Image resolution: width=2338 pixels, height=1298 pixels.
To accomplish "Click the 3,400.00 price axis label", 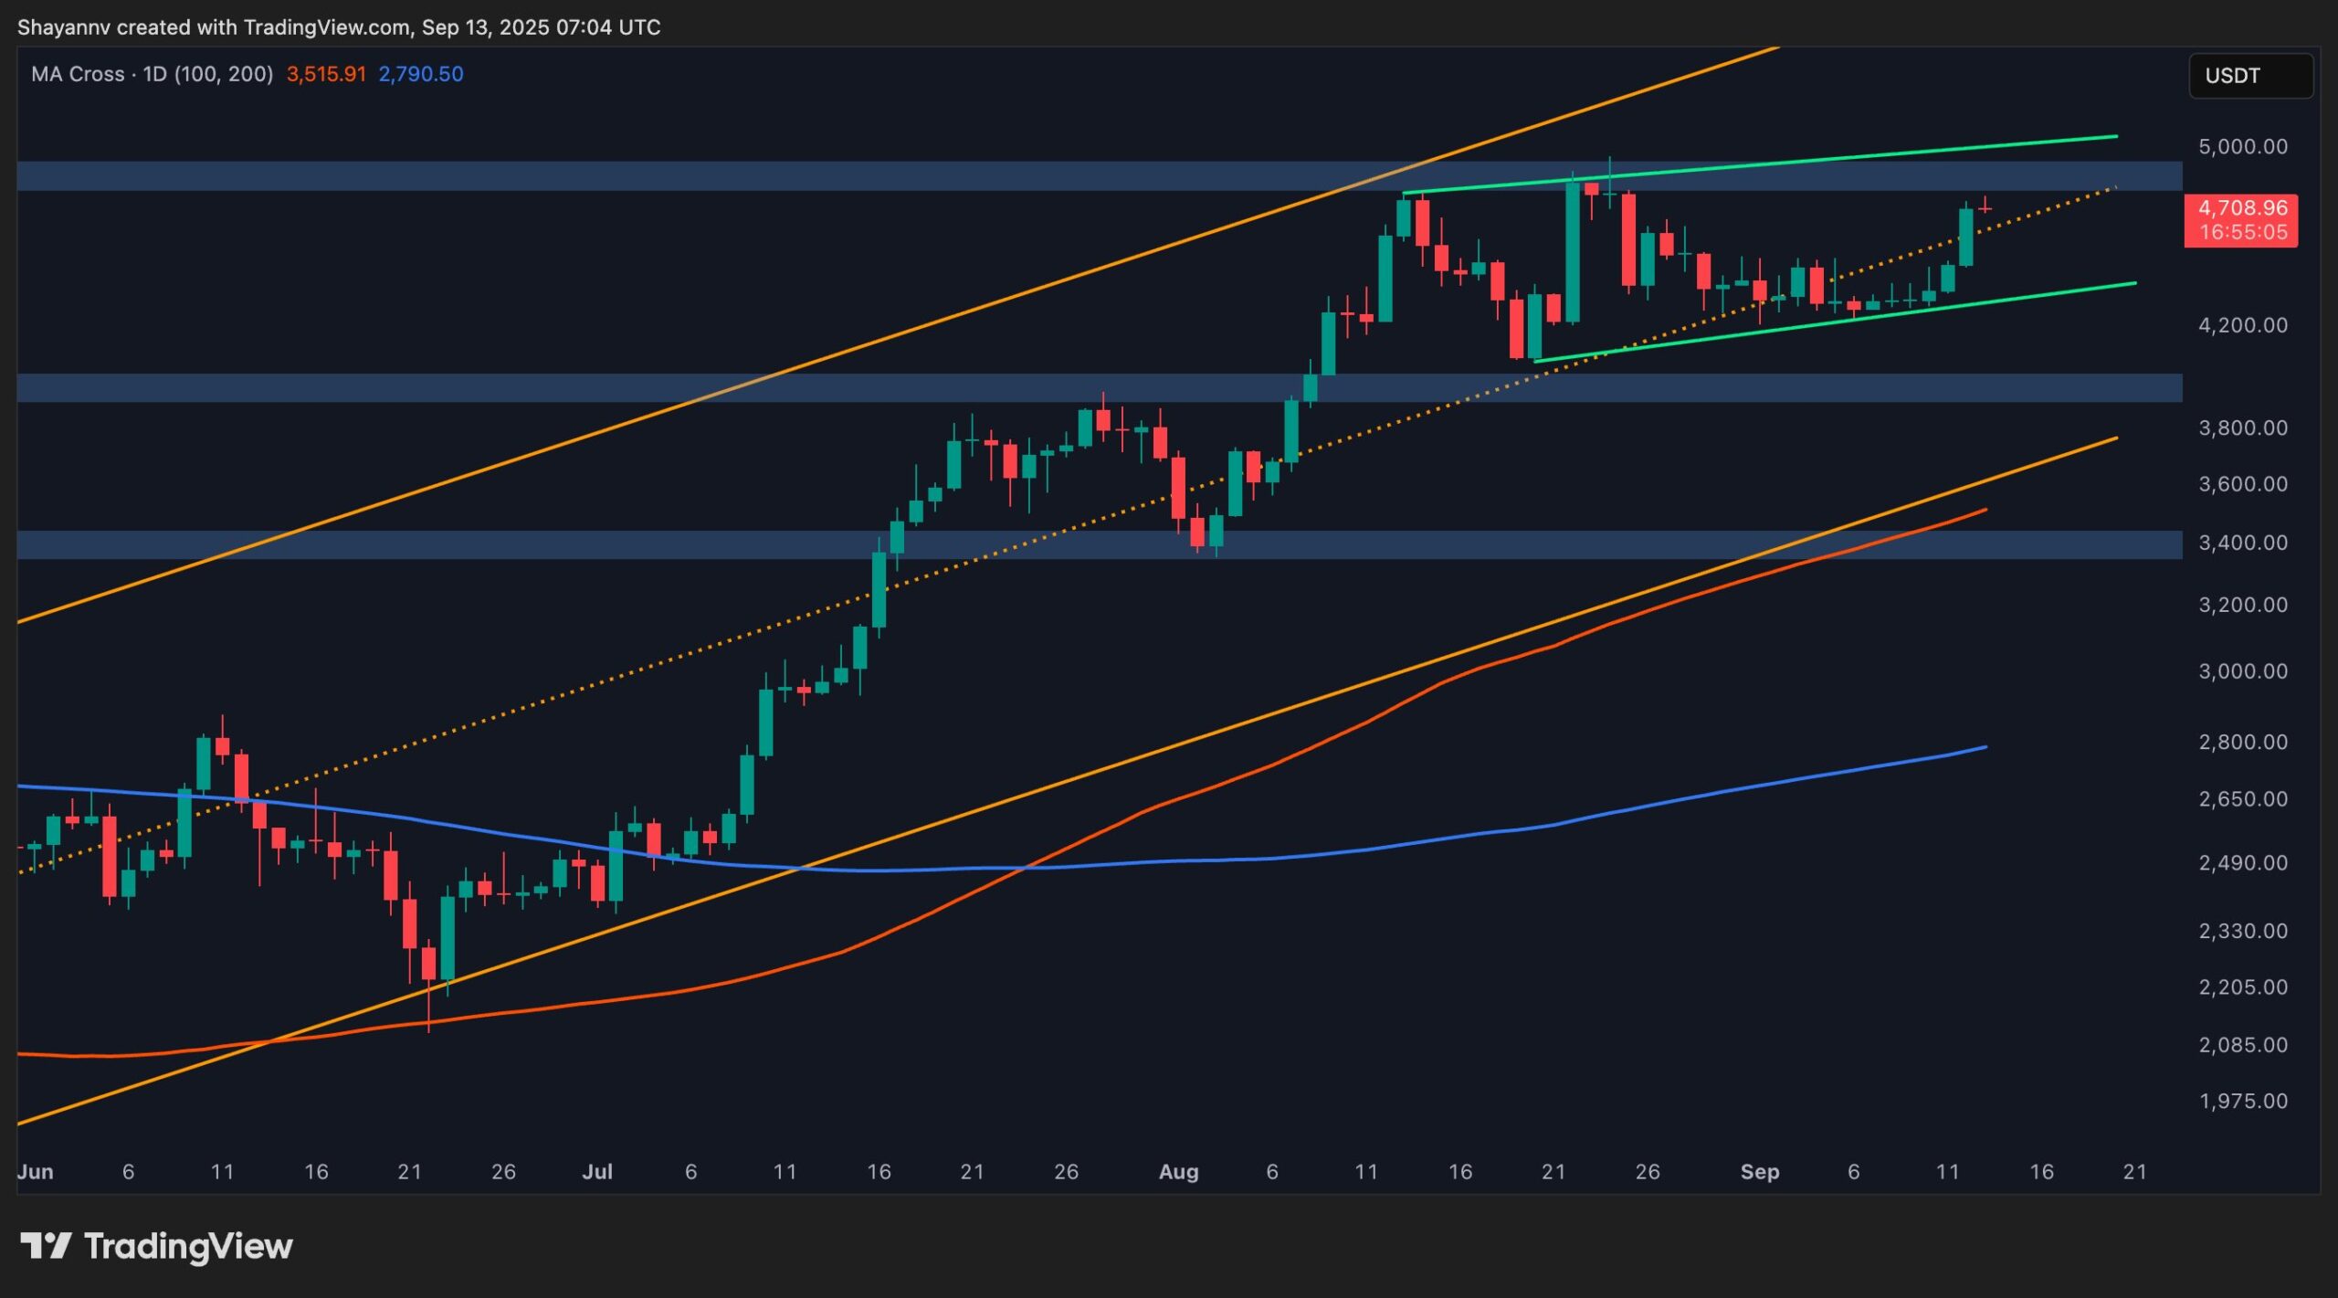I will [x=2242, y=543].
